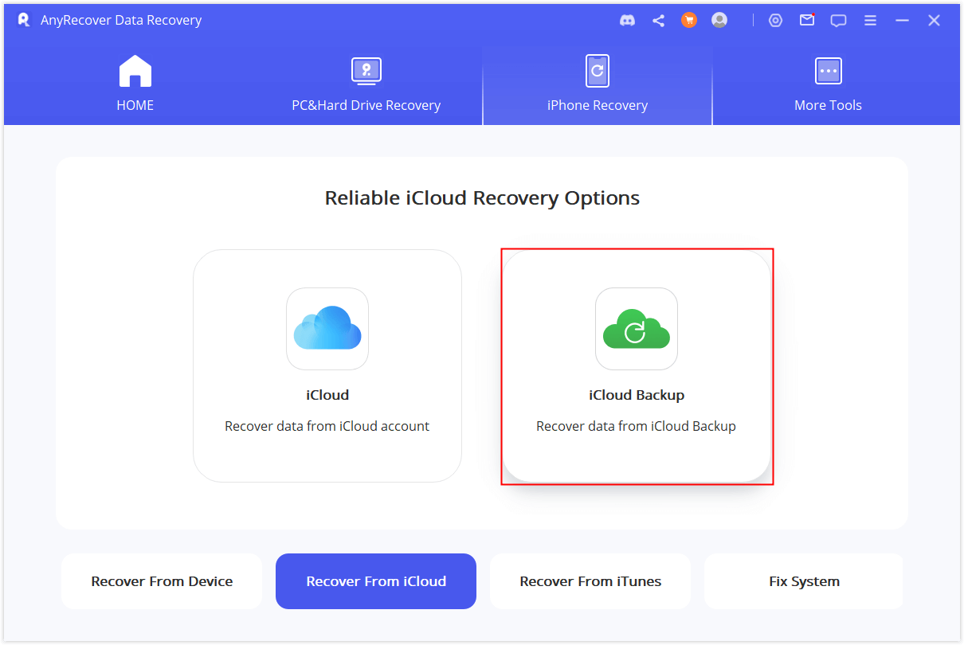Check the mail envelope notifications

[x=807, y=21]
